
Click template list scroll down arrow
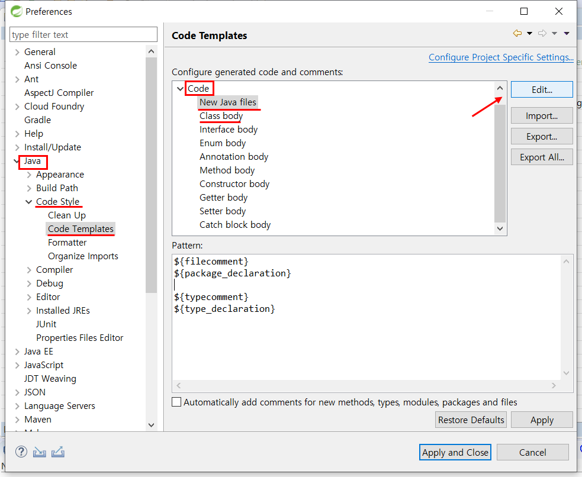click(x=500, y=228)
